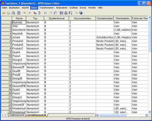This screenshot has width=152, height=121.
Task: Click the Use sets circles icon
Action: tap(81, 13)
